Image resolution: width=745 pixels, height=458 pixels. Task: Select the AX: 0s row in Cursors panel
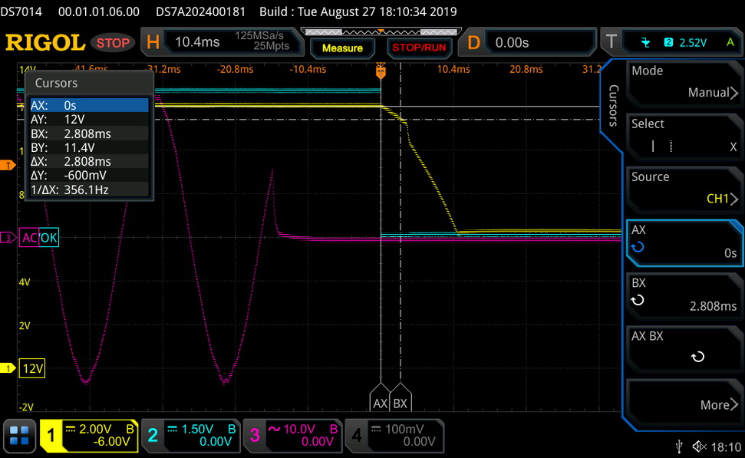pos(89,105)
